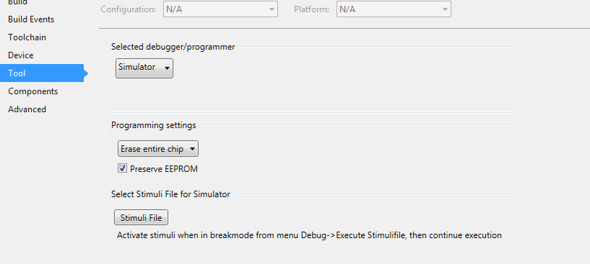The height and width of the screenshot is (264, 590).
Task: Open the Build Events settings page
Action: 31,19
